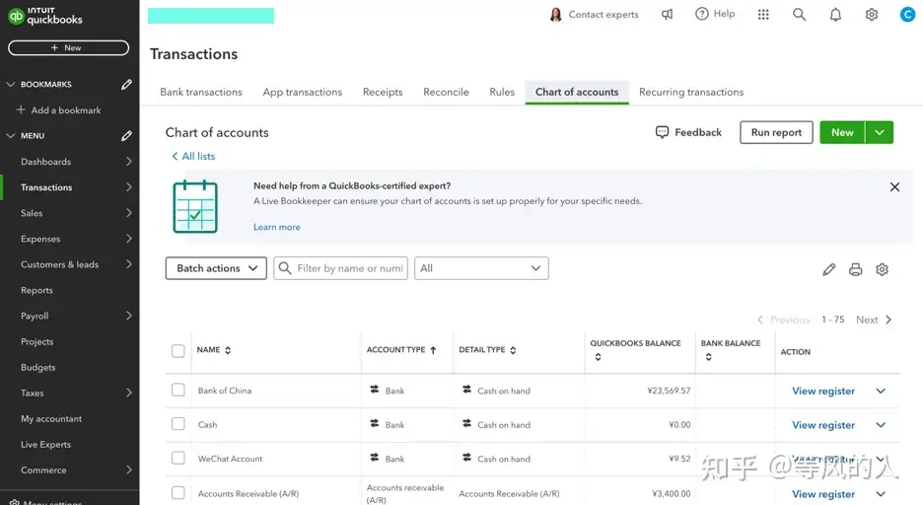Switch to Receipts tab

pos(383,92)
